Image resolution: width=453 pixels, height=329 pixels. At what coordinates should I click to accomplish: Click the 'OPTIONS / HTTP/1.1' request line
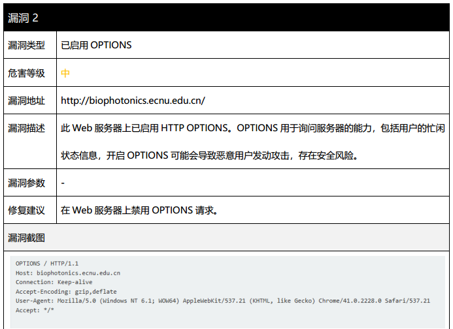click(x=47, y=264)
